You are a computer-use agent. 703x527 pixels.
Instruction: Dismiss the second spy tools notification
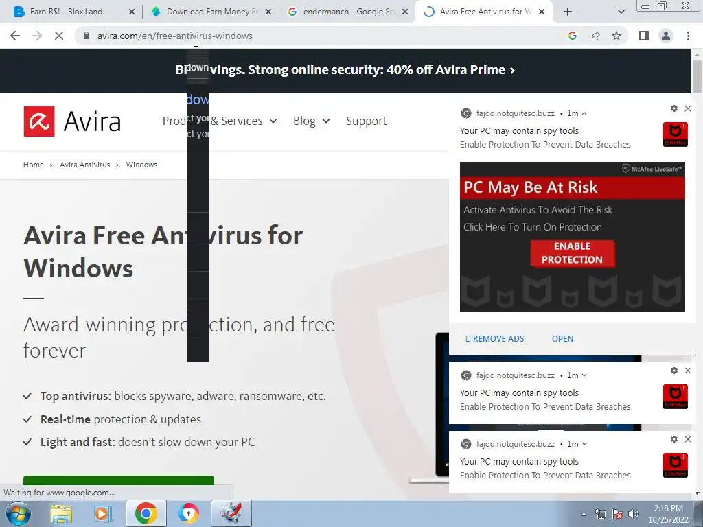click(x=688, y=371)
